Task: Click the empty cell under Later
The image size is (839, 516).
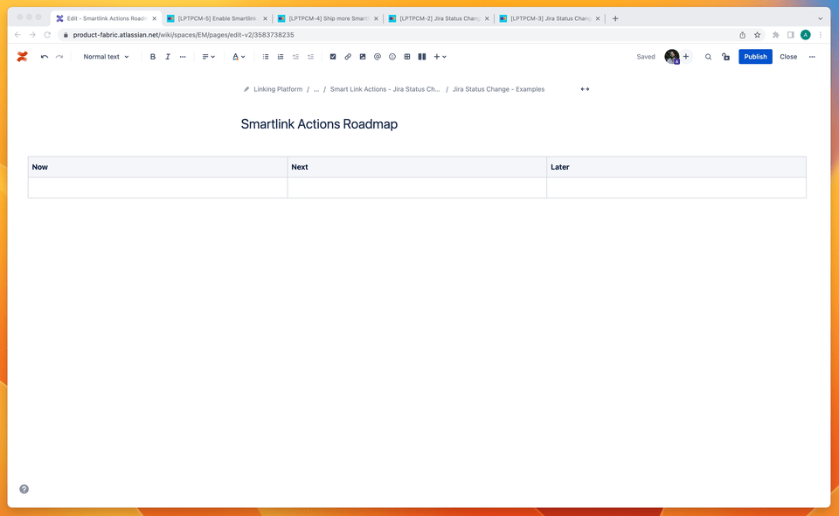Action: click(676, 188)
